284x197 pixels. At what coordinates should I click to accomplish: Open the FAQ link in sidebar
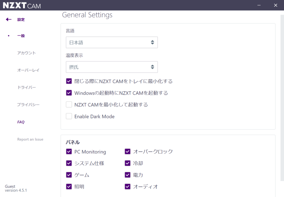click(21, 122)
